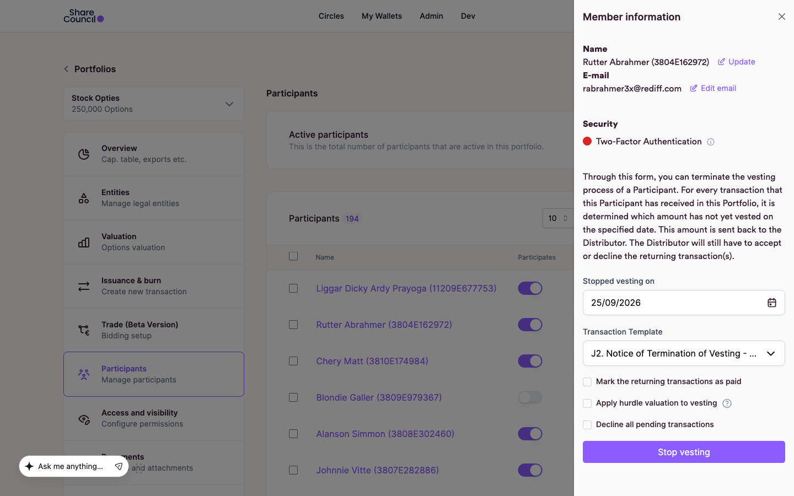The width and height of the screenshot is (794, 496).
Task: Click the red Two-Factor Authentication status dot
Action: 587,141
